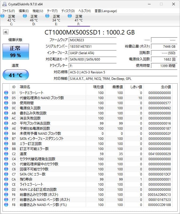Click status orb of row B4 未使用予備 NAND ブロック数
Image resolution: width=180 pixels, height=214 pixels.
click(6, 133)
